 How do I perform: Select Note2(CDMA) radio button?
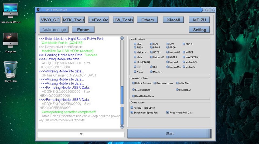tap(184, 57)
